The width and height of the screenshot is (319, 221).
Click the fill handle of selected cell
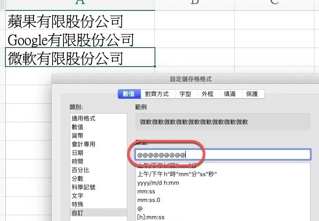155,66
